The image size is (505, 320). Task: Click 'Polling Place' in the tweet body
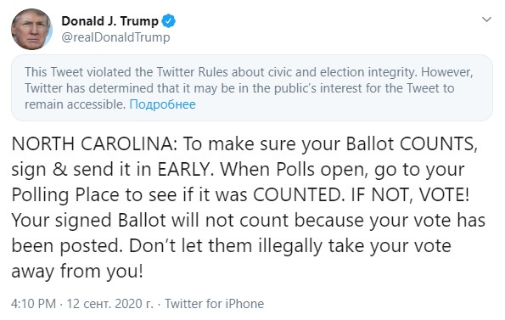[66, 195]
